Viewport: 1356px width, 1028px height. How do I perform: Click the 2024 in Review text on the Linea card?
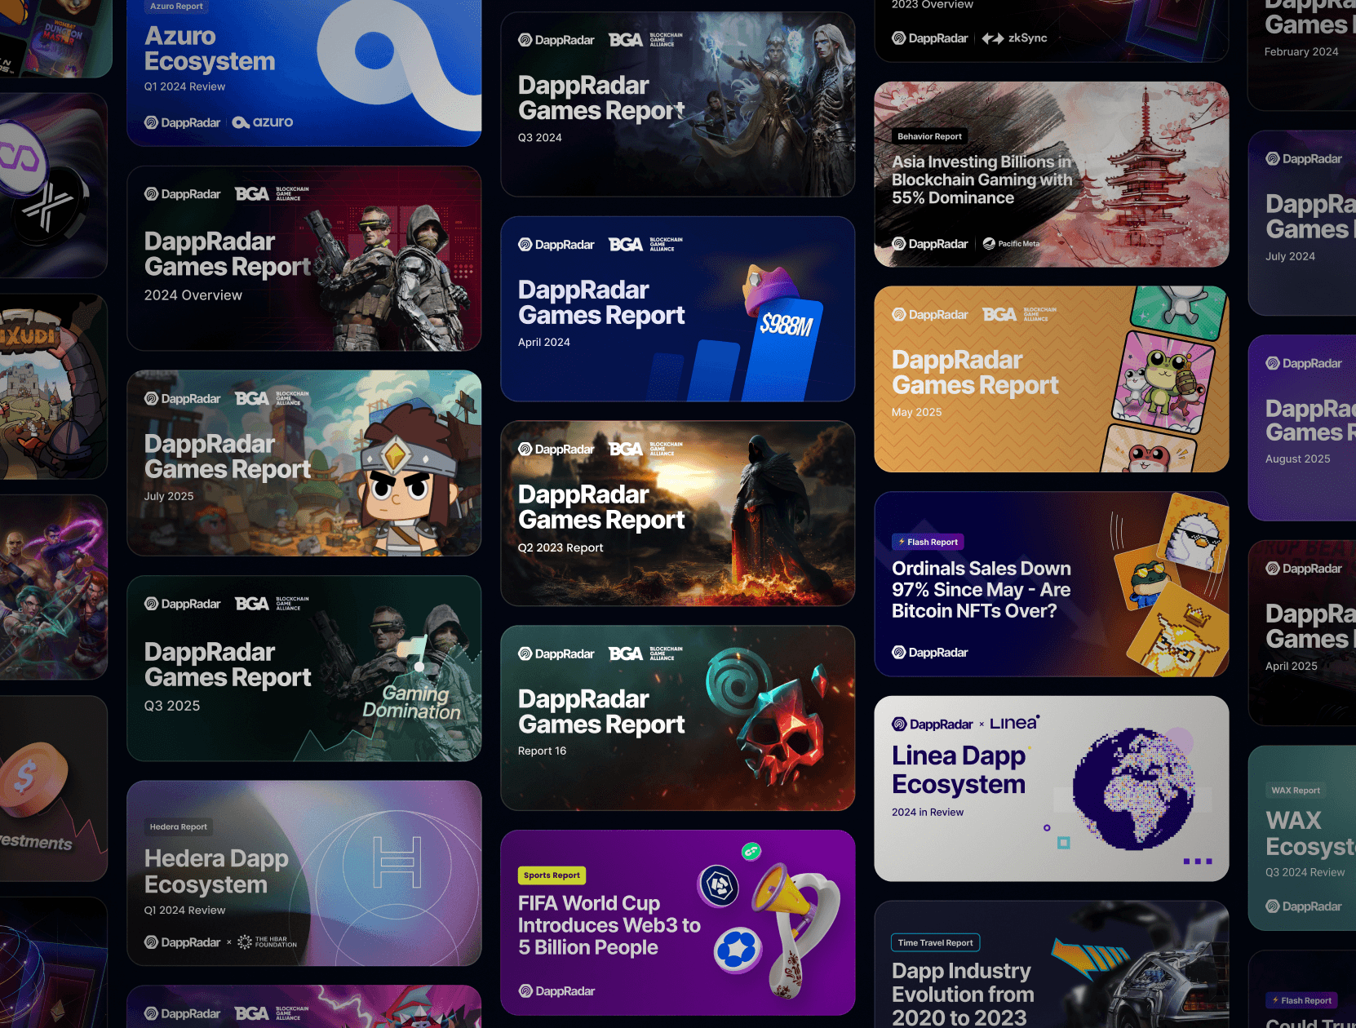click(x=928, y=813)
